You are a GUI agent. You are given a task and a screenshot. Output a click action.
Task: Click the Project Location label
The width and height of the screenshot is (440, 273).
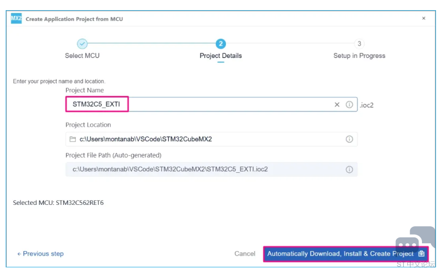(x=88, y=125)
